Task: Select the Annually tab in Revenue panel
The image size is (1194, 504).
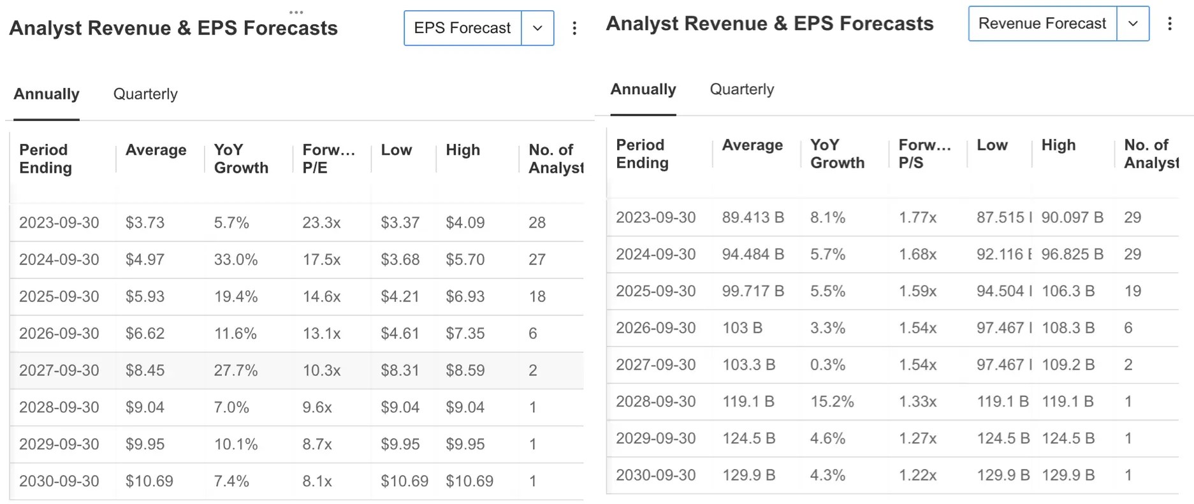Action: [x=643, y=89]
